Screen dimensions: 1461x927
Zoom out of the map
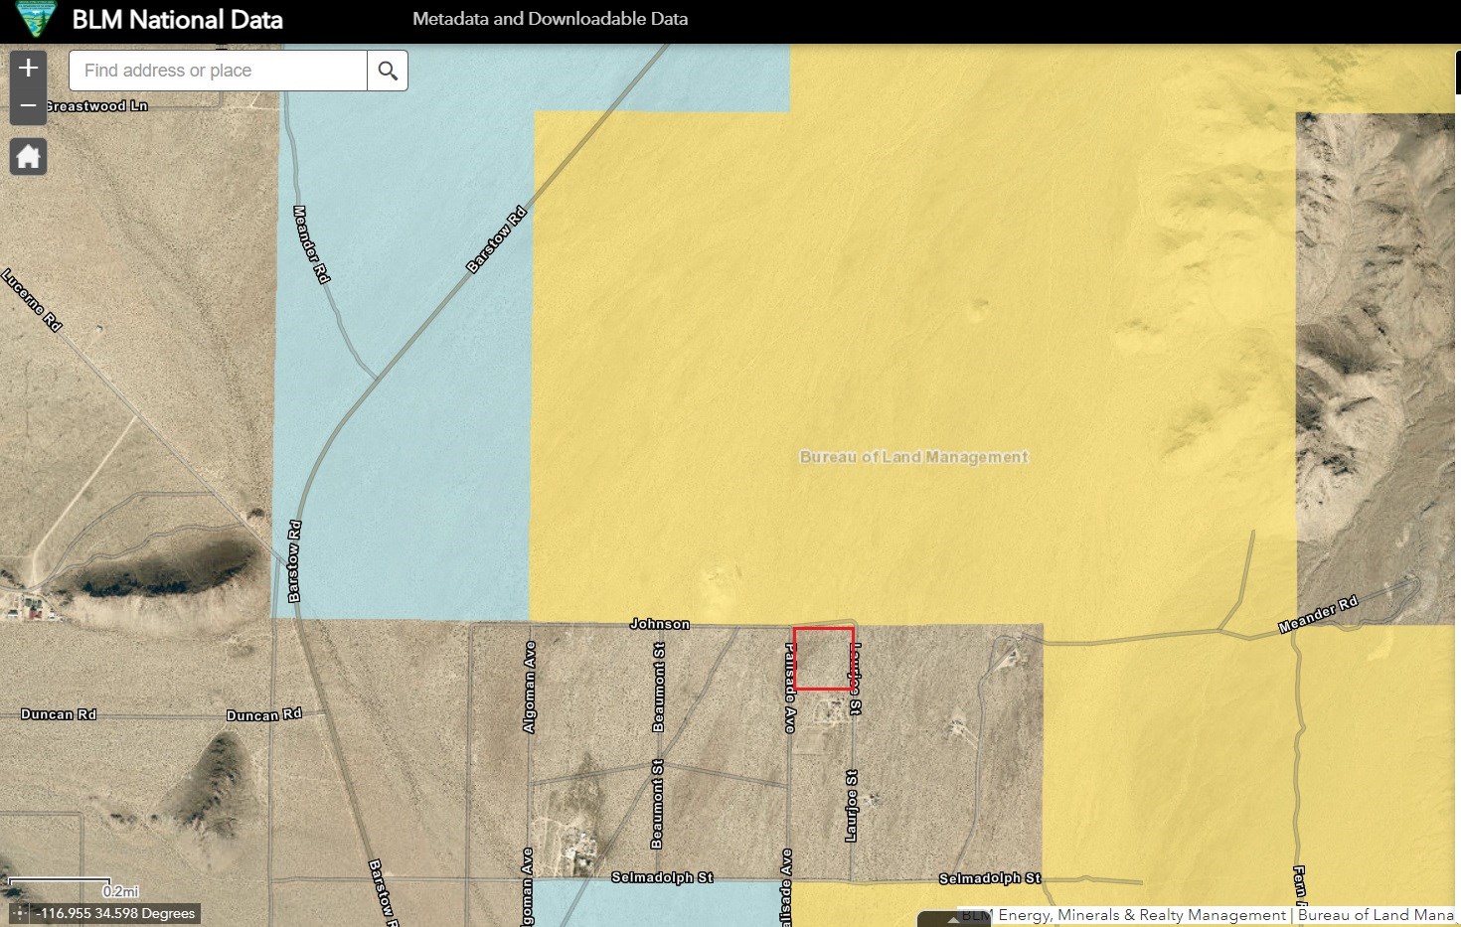28,105
